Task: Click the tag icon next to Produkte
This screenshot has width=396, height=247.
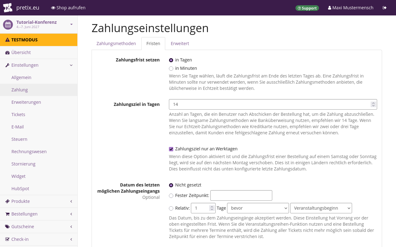Action: (x=7, y=201)
